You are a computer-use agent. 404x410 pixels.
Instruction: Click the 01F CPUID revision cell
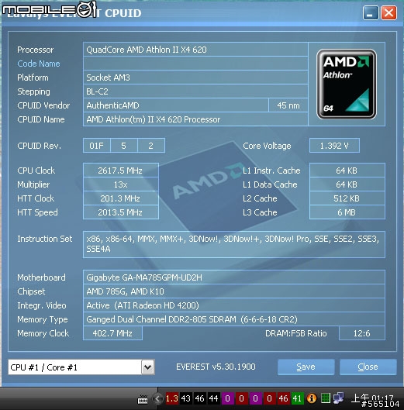pos(97,146)
